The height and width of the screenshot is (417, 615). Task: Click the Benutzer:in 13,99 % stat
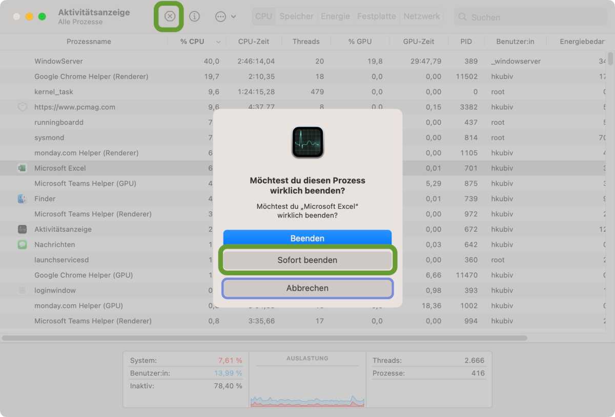[186, 373]
